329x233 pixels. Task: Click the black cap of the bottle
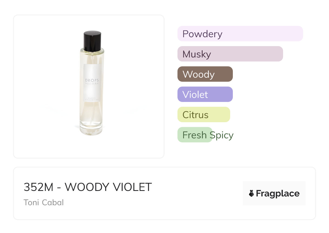click(x=92, y=41)
